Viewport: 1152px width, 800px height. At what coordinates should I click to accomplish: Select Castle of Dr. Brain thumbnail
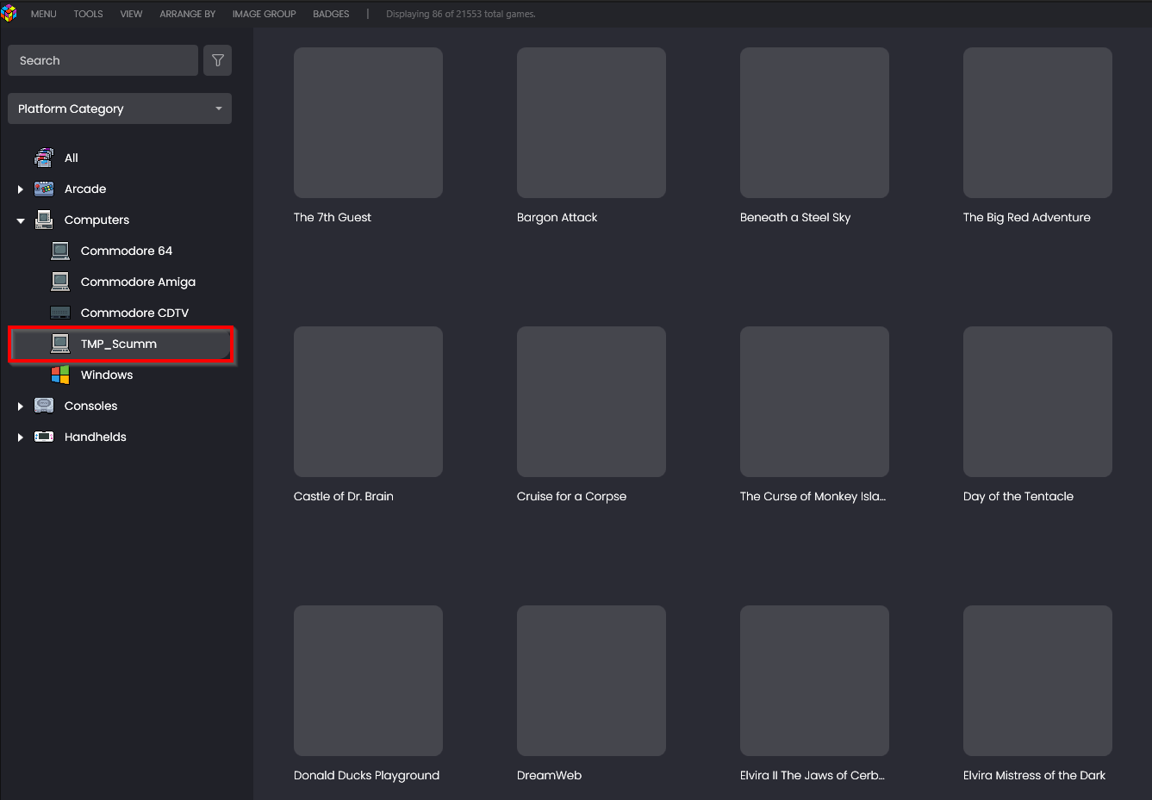(x=368, y=401)
